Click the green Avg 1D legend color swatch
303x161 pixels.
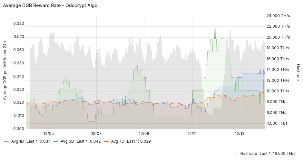coord(6,141)
